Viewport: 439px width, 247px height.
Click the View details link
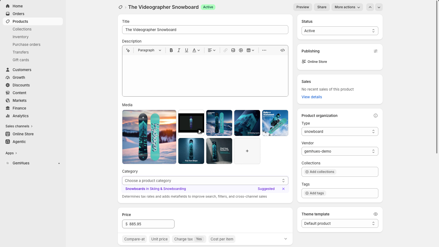(312, 97)
